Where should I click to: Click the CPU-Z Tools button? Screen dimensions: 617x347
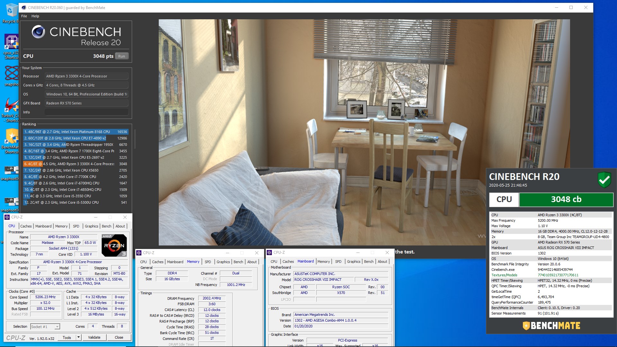(x=67, y=337)
